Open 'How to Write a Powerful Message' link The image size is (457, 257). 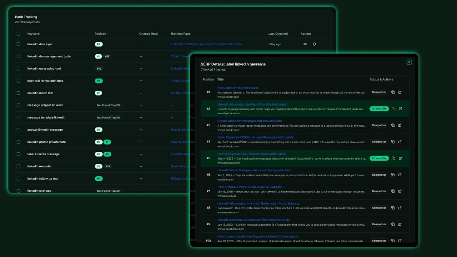[x=251, y=187]
